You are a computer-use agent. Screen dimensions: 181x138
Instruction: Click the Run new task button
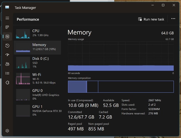[151, 19]
